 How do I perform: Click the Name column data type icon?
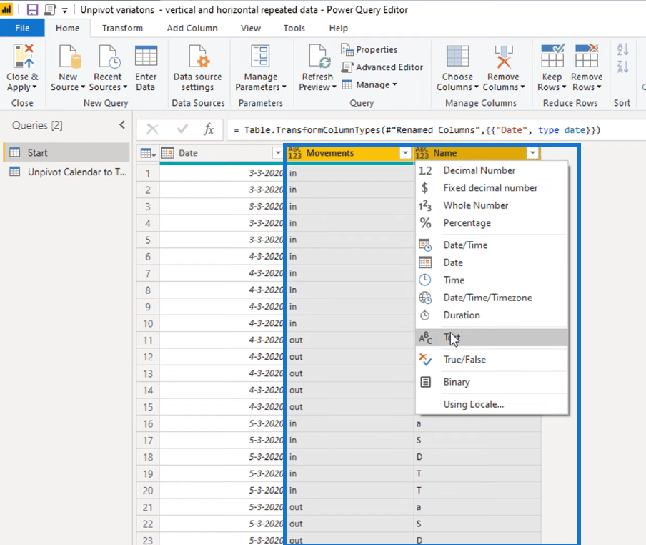[x=422, y=153]
